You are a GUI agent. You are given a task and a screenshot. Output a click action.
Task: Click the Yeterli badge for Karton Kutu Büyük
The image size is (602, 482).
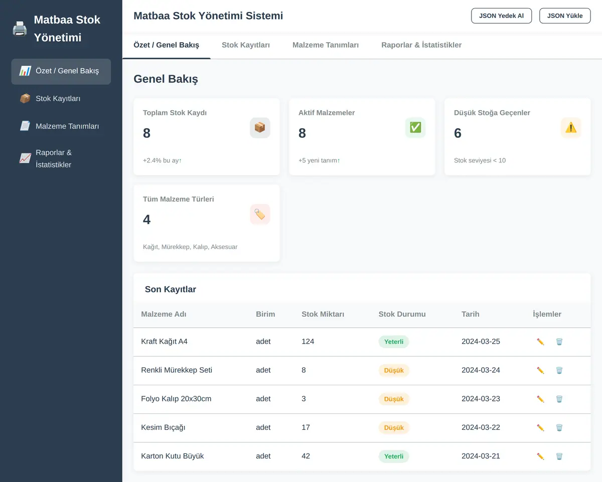[x=394, y=456]
